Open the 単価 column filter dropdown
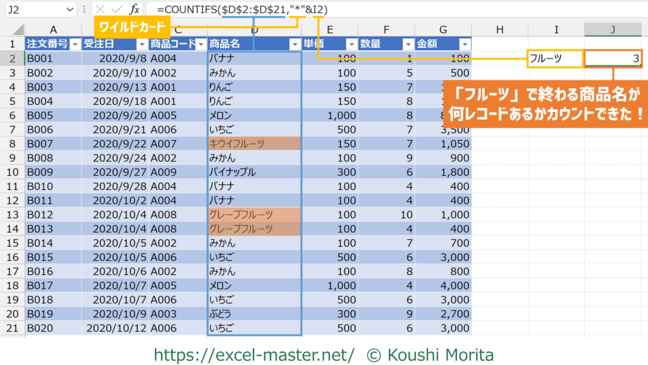Viewport: 648px width, 365px height. coord(351,44)
